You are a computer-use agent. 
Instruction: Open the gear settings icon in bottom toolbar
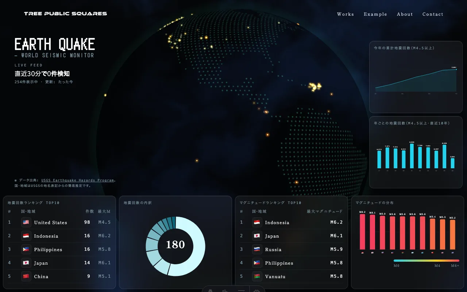pos(256,290)
